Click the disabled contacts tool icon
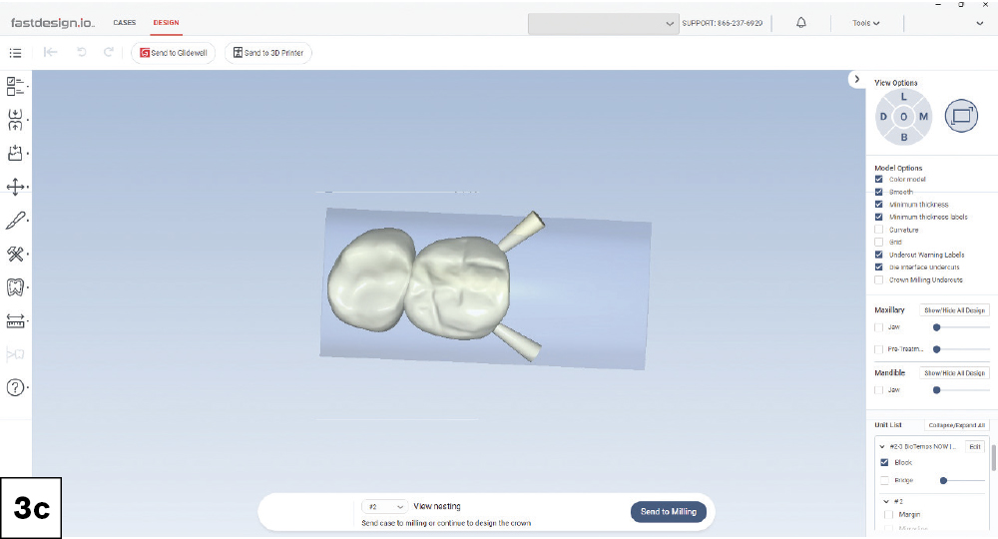Screen dimensions: 998x539 click(x=15, y=354)
